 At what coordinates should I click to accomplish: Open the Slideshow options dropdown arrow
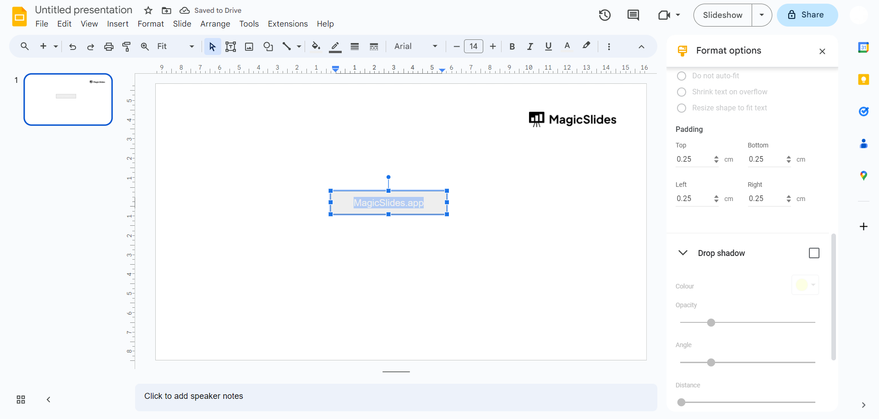pos(762,15)
